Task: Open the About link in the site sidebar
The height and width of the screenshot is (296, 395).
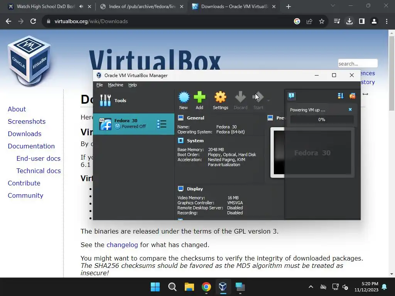Action: (x=17, y=109)
